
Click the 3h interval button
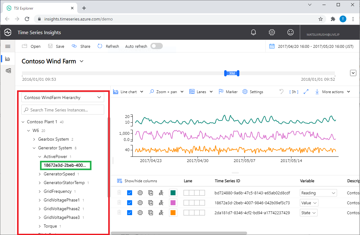294,92
